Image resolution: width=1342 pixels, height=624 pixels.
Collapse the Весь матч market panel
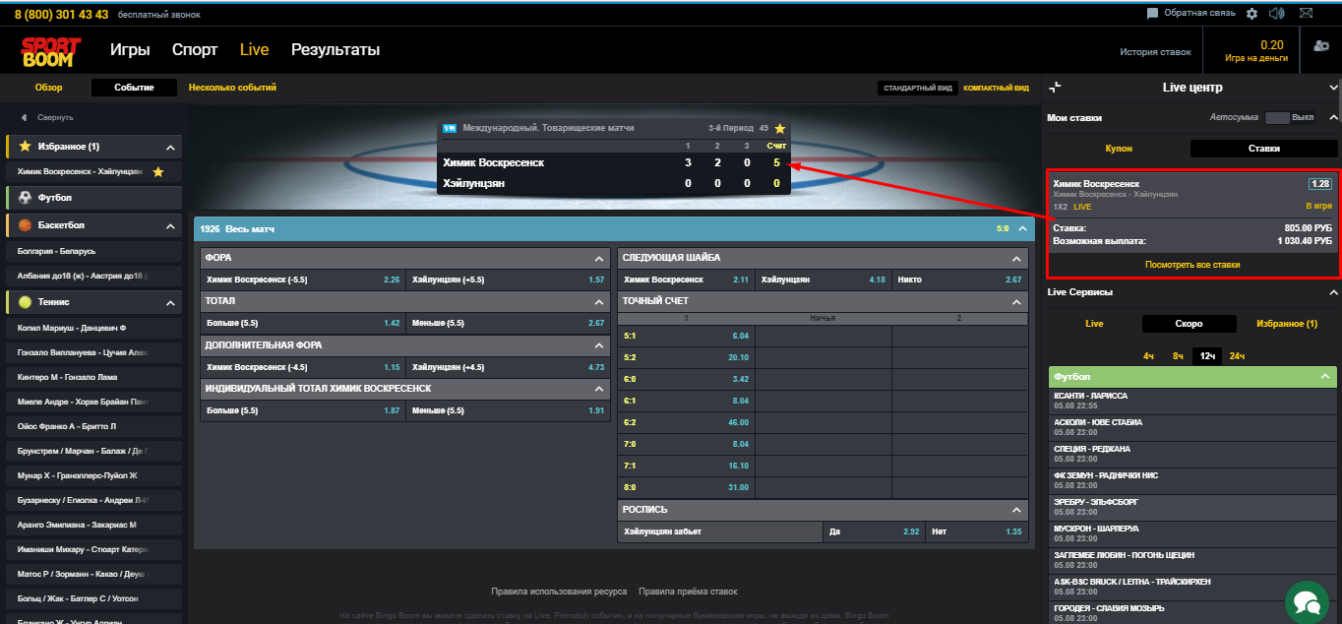pyautogui.click(x=1022, y=229)
